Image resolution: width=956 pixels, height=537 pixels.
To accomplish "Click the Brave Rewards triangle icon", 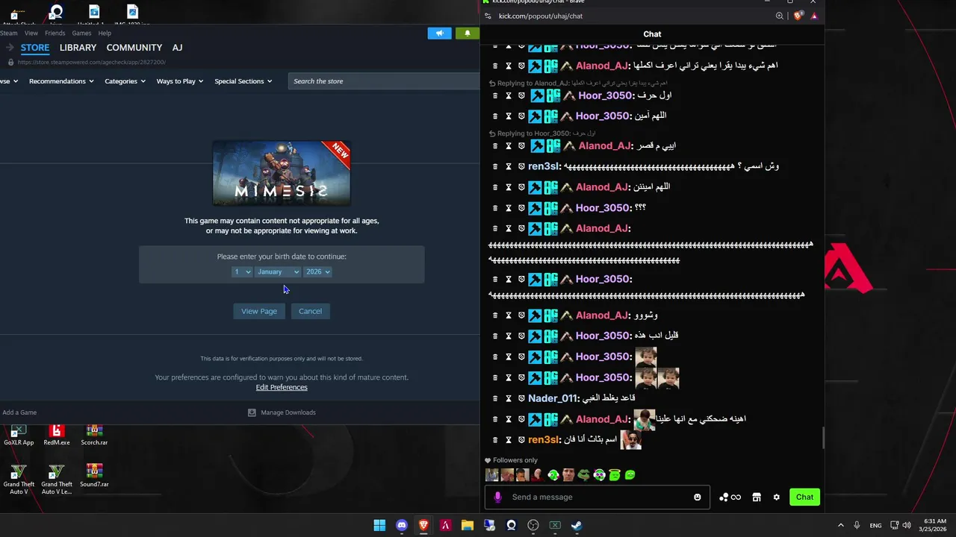I will (x=814, y=16).
